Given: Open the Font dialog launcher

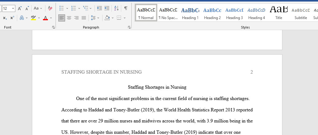Looking at the screenshot, I should click(x=53, y=27).
